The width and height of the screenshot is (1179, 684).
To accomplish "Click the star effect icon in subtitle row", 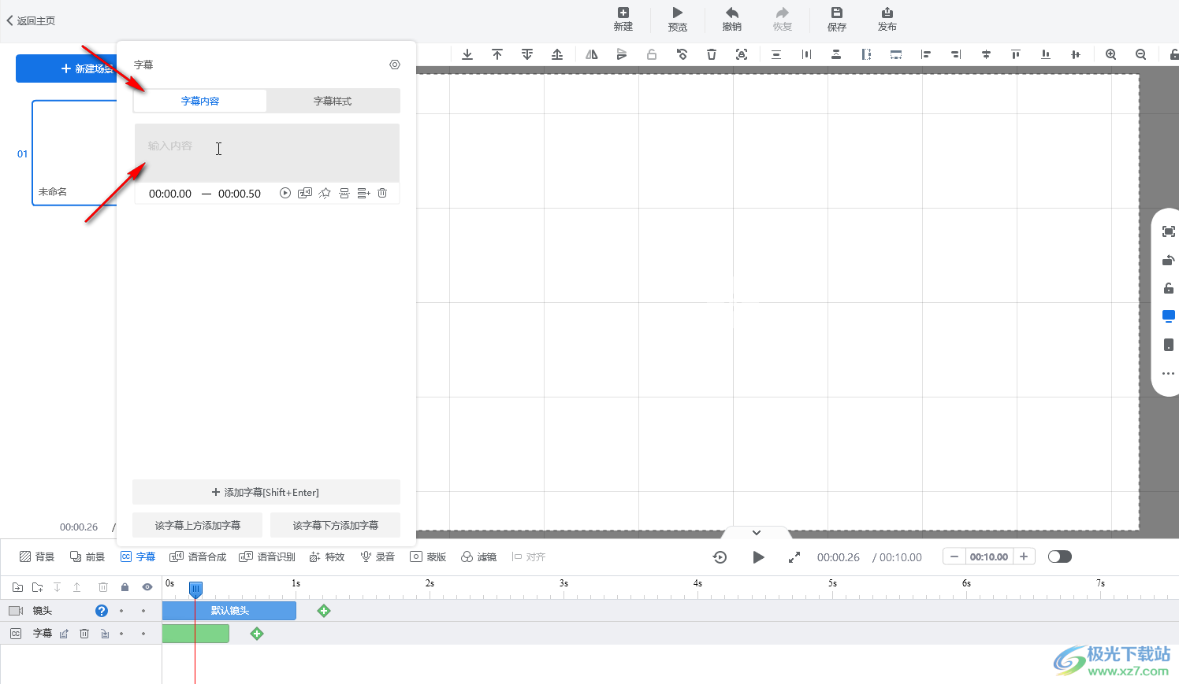I will [x=325, y=193].
